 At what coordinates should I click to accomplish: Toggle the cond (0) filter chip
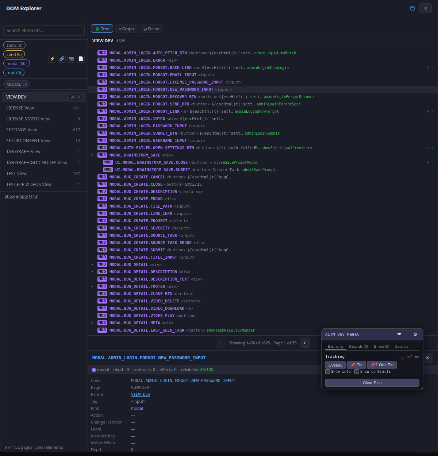coord(14,54)
